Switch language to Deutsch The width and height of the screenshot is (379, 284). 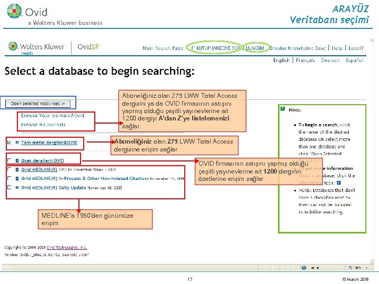(x=330, y=60)
